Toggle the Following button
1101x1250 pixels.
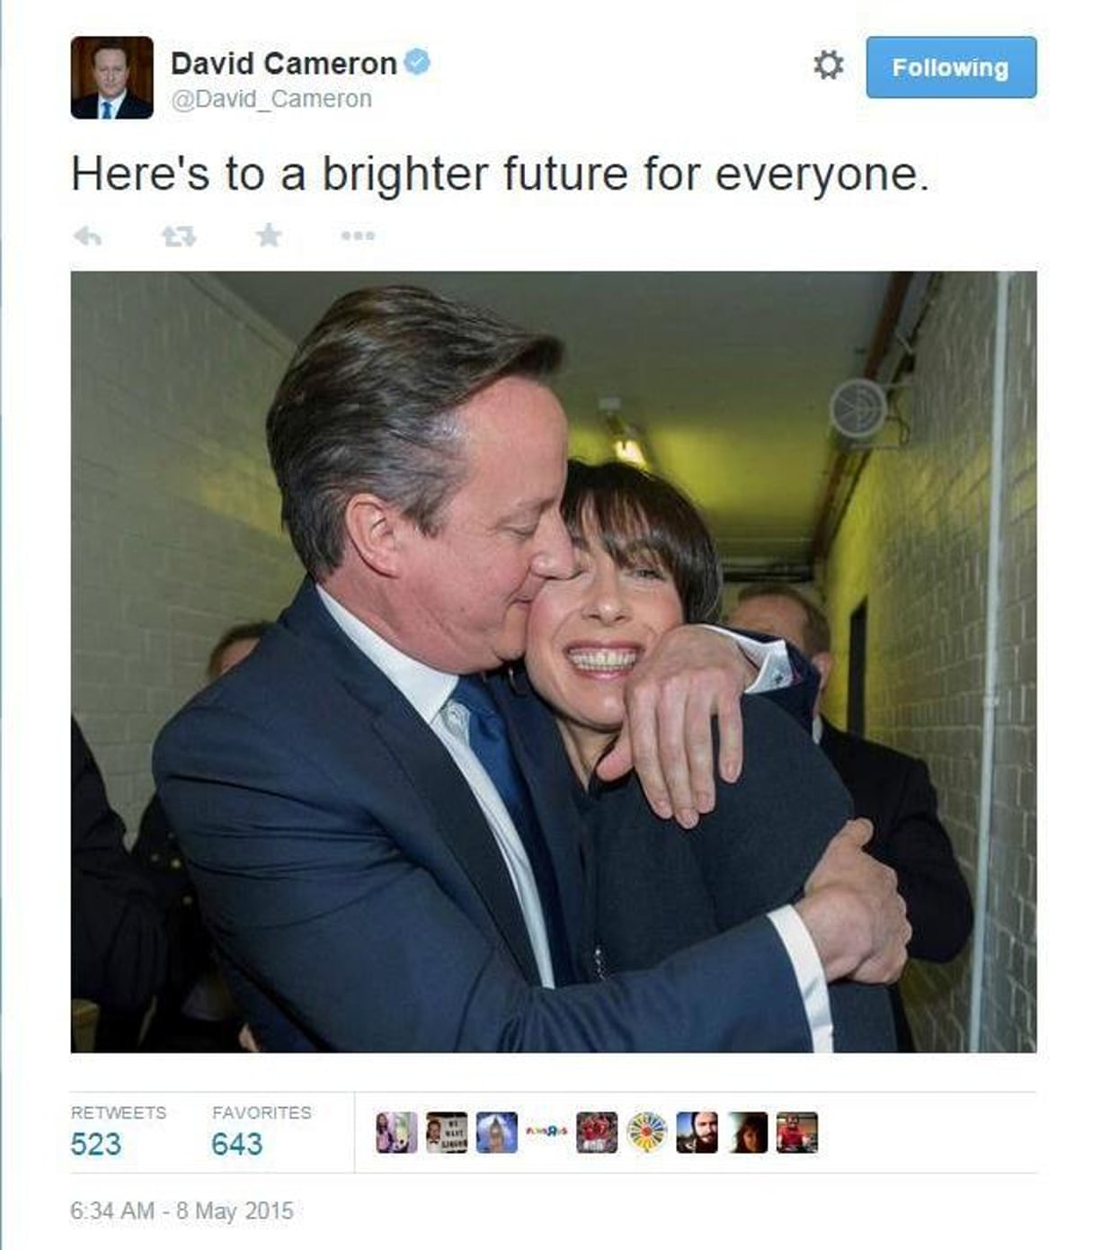point(951,67)
